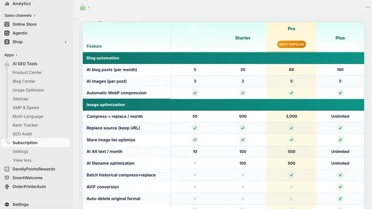Click the 3,000 value in Pro column
The width and height of the screenshot is (372, 209).
pyautogui.click(x=292, y=117)
